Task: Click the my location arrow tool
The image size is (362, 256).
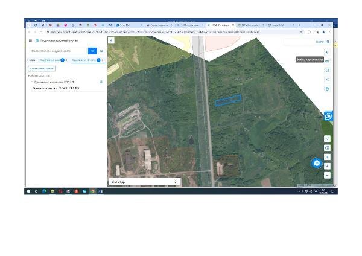Action: (327, 139)
